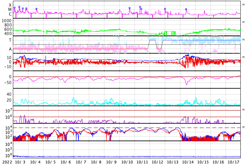Click the T sector label

pos(10,40)
